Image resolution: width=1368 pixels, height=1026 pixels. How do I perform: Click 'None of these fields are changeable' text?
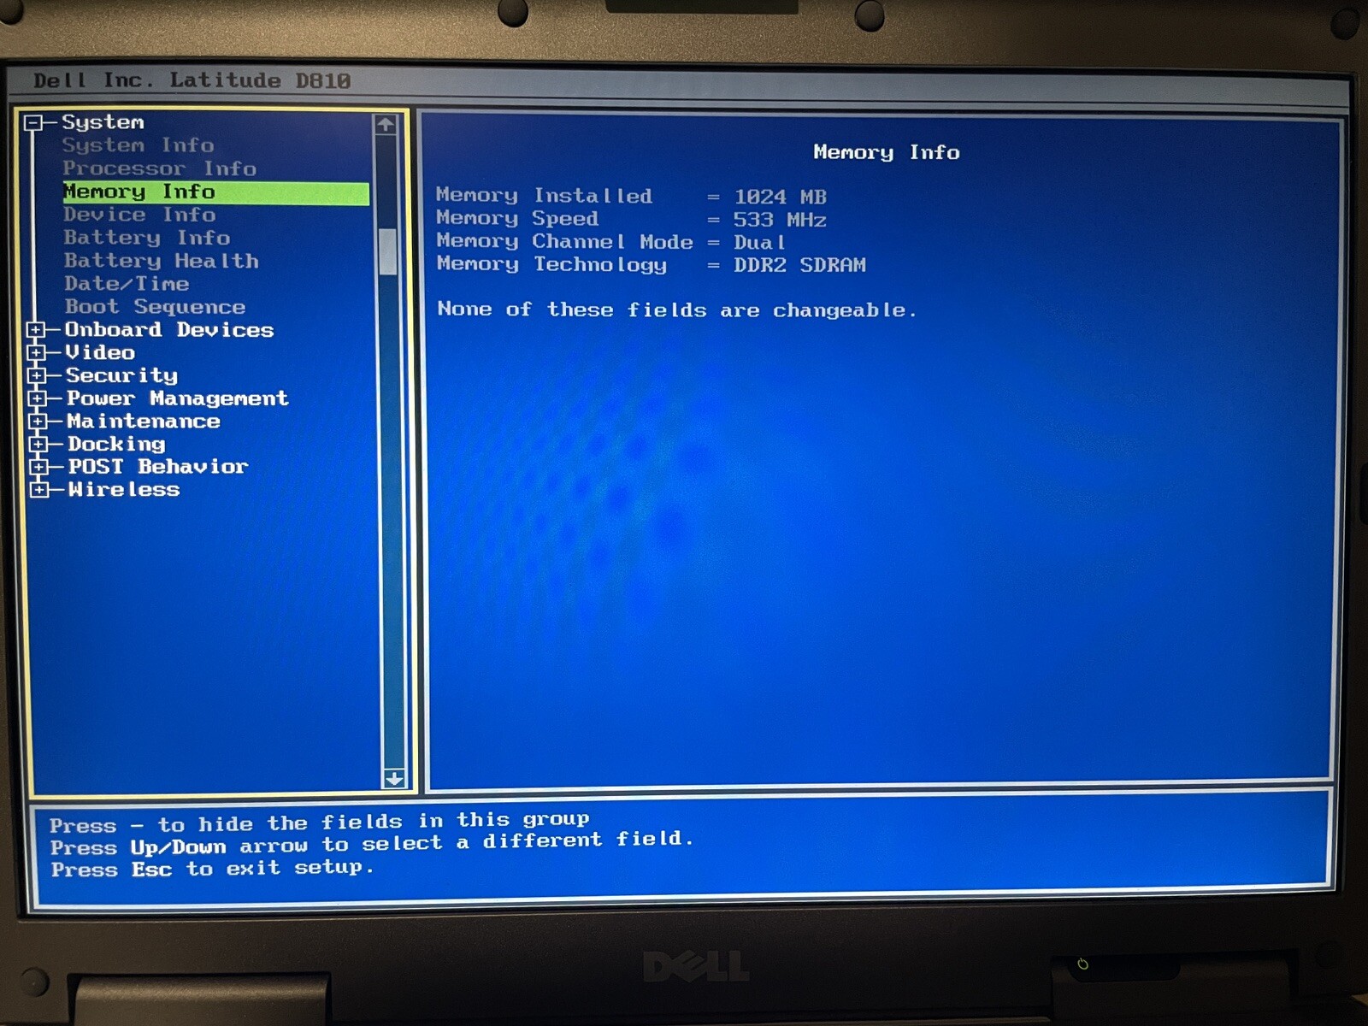(676, 310)
